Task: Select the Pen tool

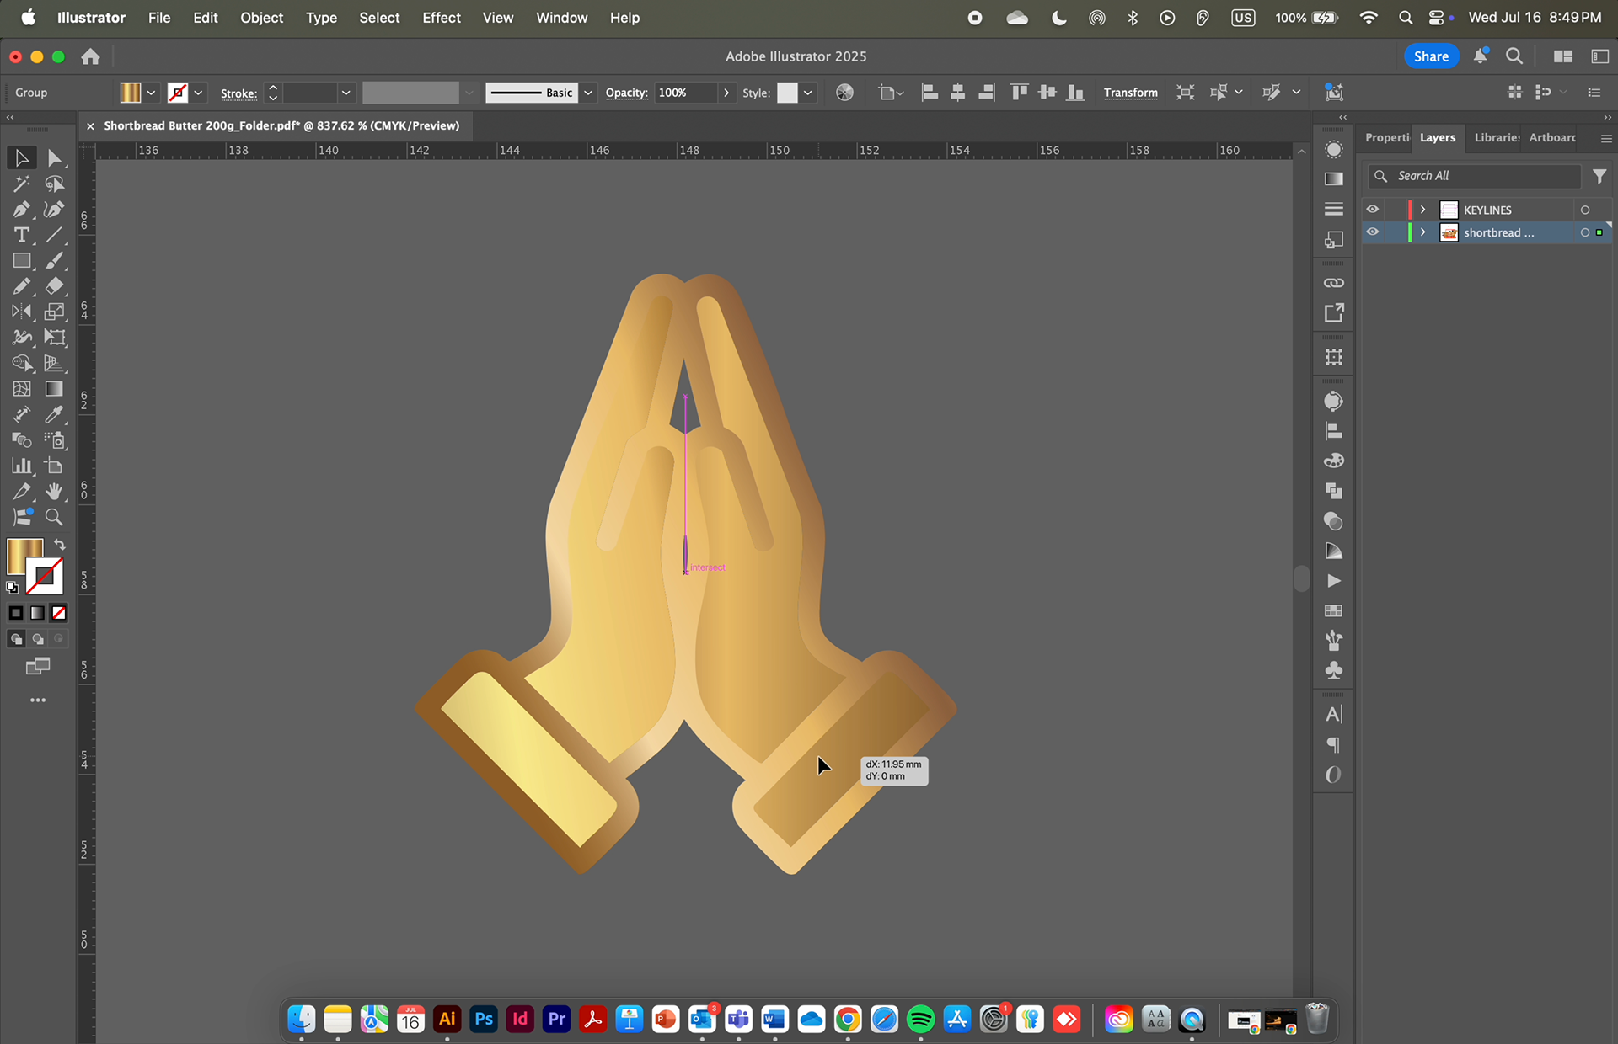Action: tap(21, 210)
